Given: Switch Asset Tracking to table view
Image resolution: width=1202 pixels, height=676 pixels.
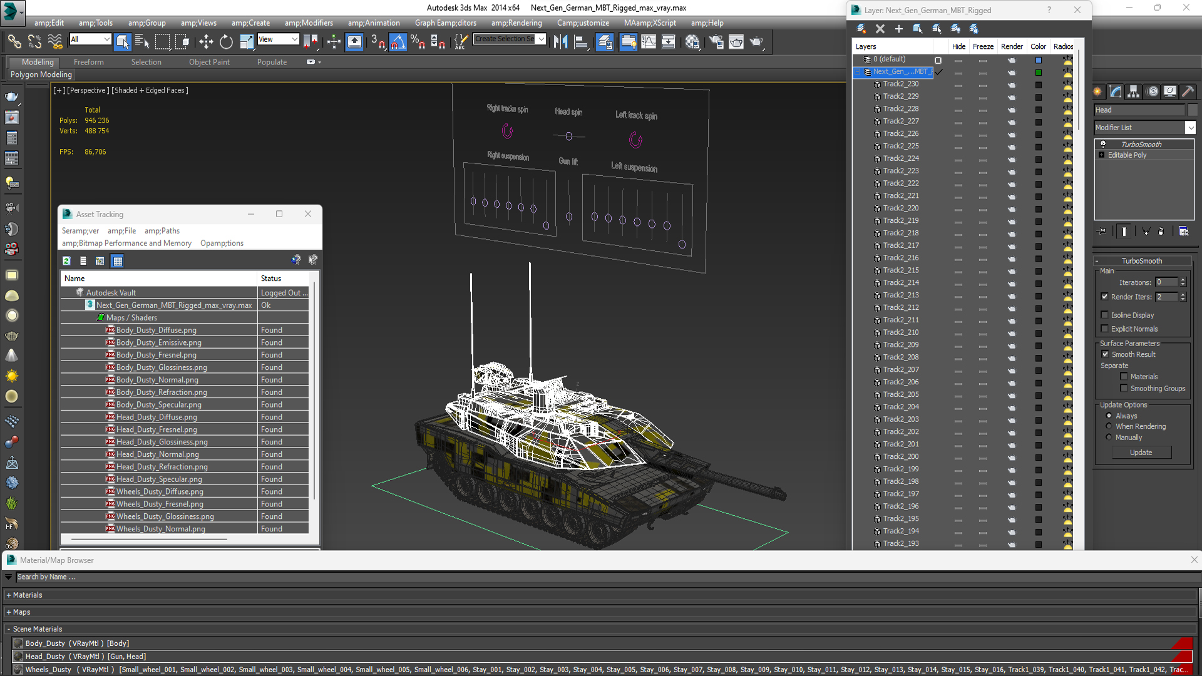Looking at the screenshot, I should point(118,261).
